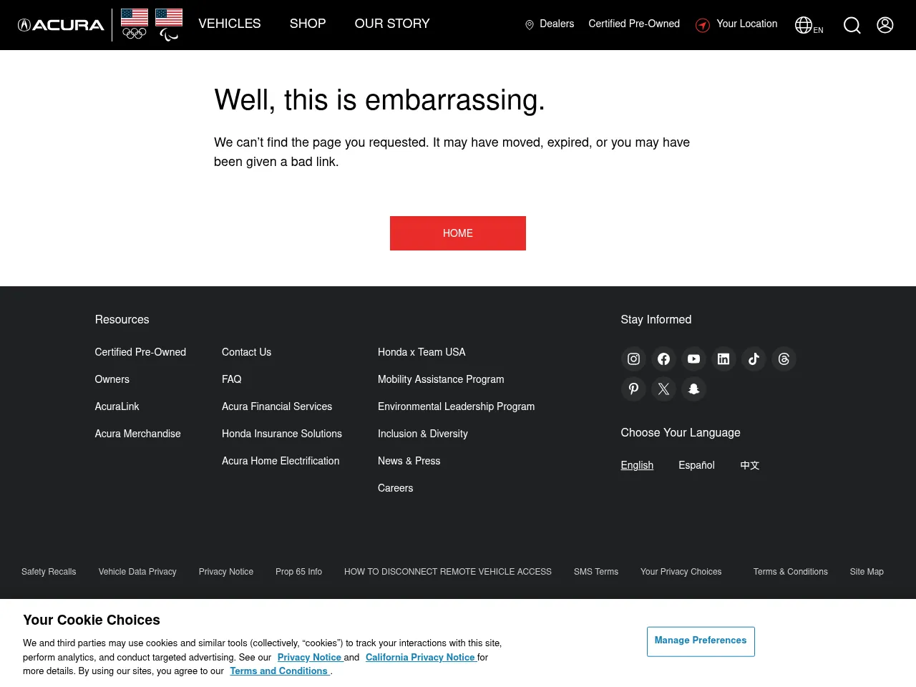Click the X (Twitter) icon

(x=663, y=389)
